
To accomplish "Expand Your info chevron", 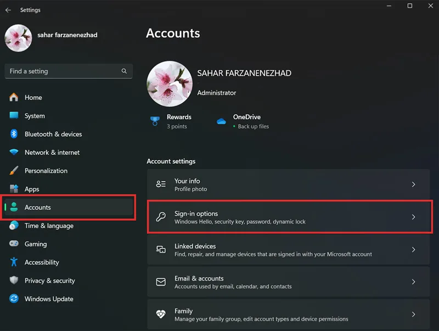I will pyautogui.click(x=414, y=184).
